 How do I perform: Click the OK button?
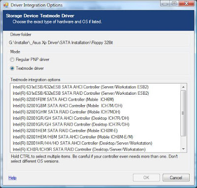click(x=146, y=178)
